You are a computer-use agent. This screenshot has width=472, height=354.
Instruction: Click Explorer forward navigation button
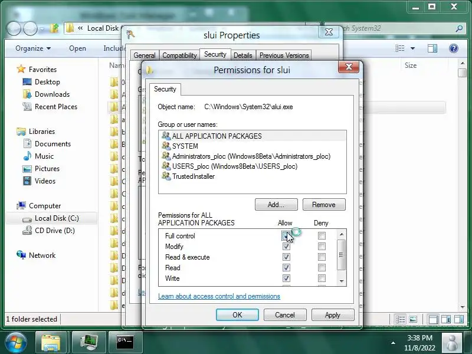point(30,28)
